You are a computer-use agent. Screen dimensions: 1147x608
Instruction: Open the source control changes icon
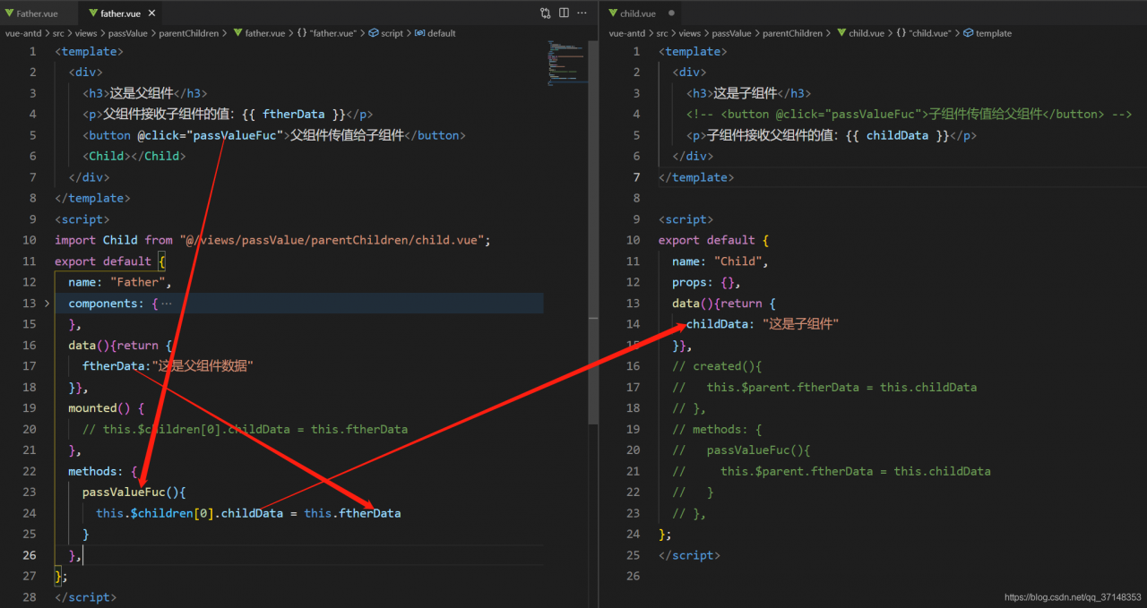[546, 13]
